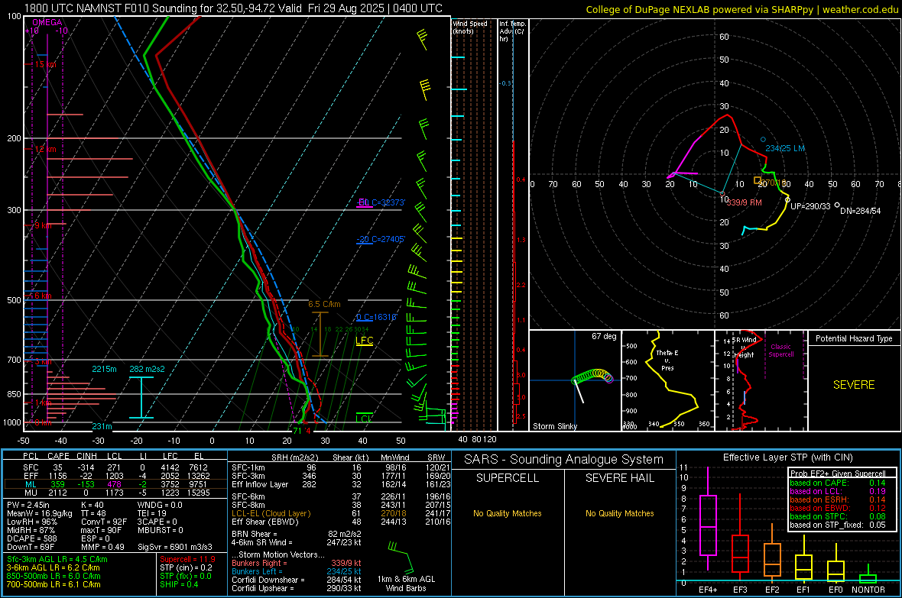Click the 'MeanW = 16.9g/kg' value

(x=40, y=513)
